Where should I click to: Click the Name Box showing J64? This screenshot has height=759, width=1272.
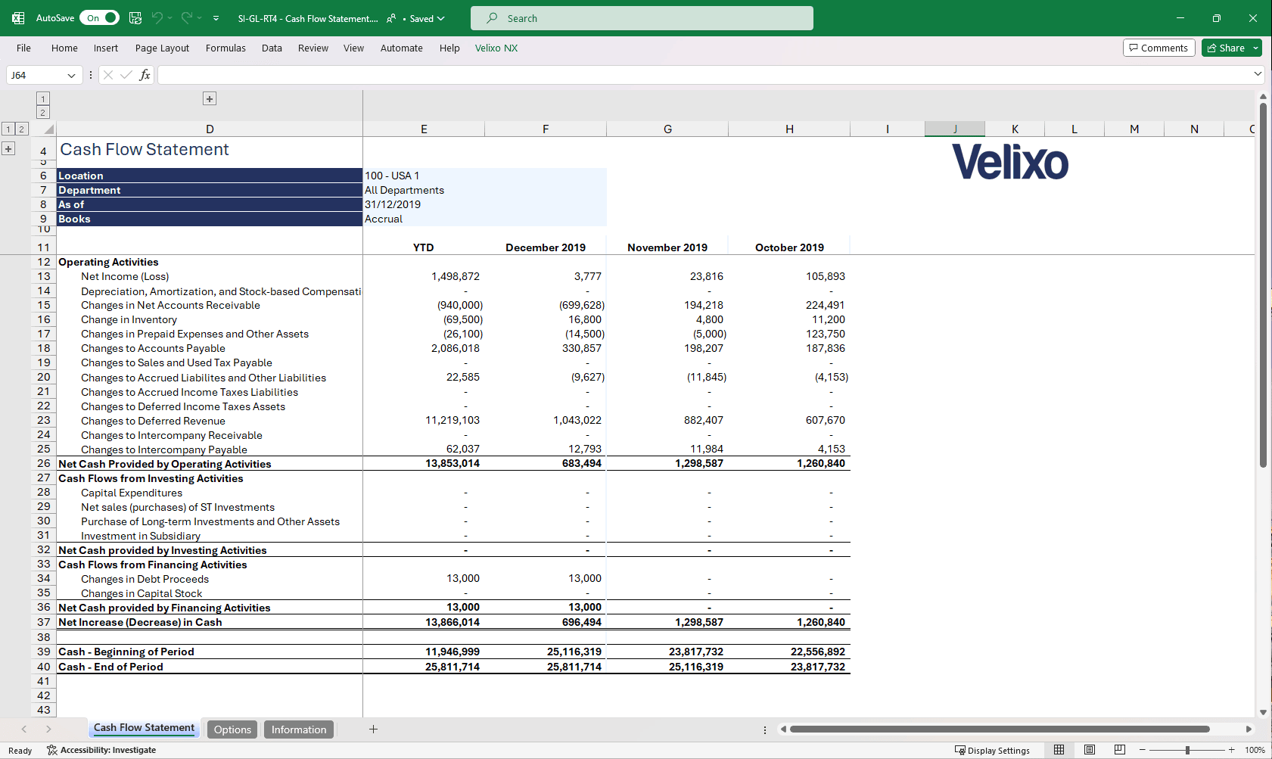tap(36, 75)
